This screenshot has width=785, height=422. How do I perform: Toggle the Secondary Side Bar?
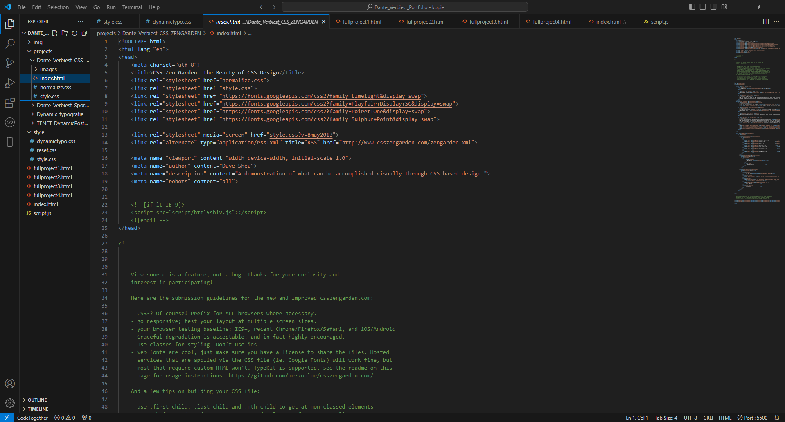point(713,7)
